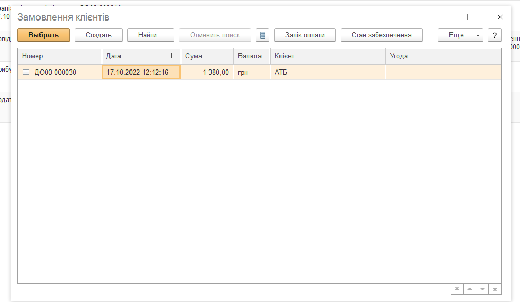Close the Замовлення клієнтів dialog
The width and height of the screenshot is (520, 302).
[x=500, y=17]
